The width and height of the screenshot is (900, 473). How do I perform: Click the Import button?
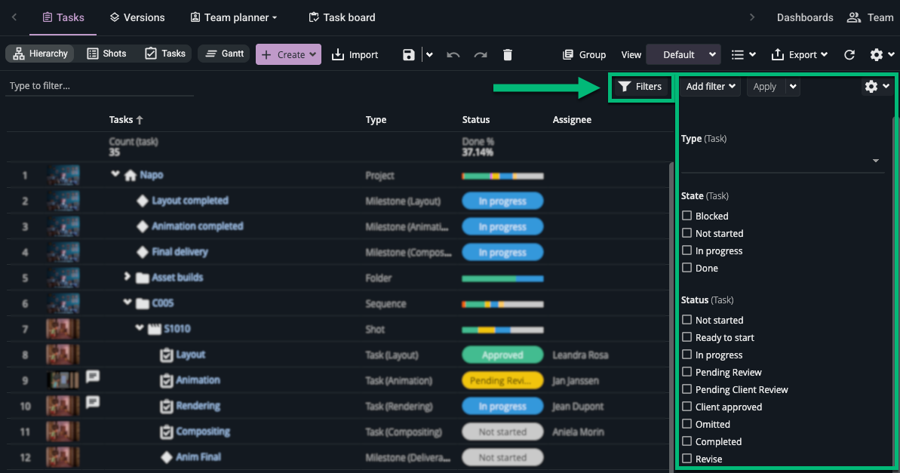click(x=355, y=54)
